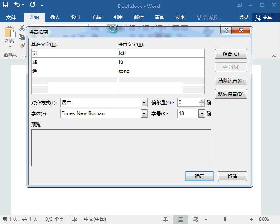Click the 告诉我 lightbulb search box
The height and width of the screenshot is (224, 280).
pos(209,17)
